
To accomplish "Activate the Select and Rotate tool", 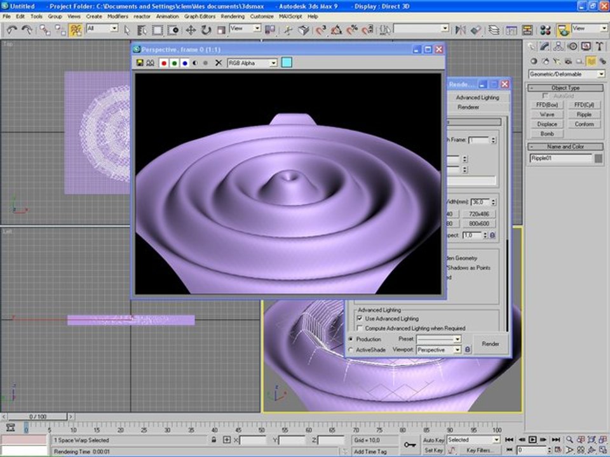I will coord(206,30).
